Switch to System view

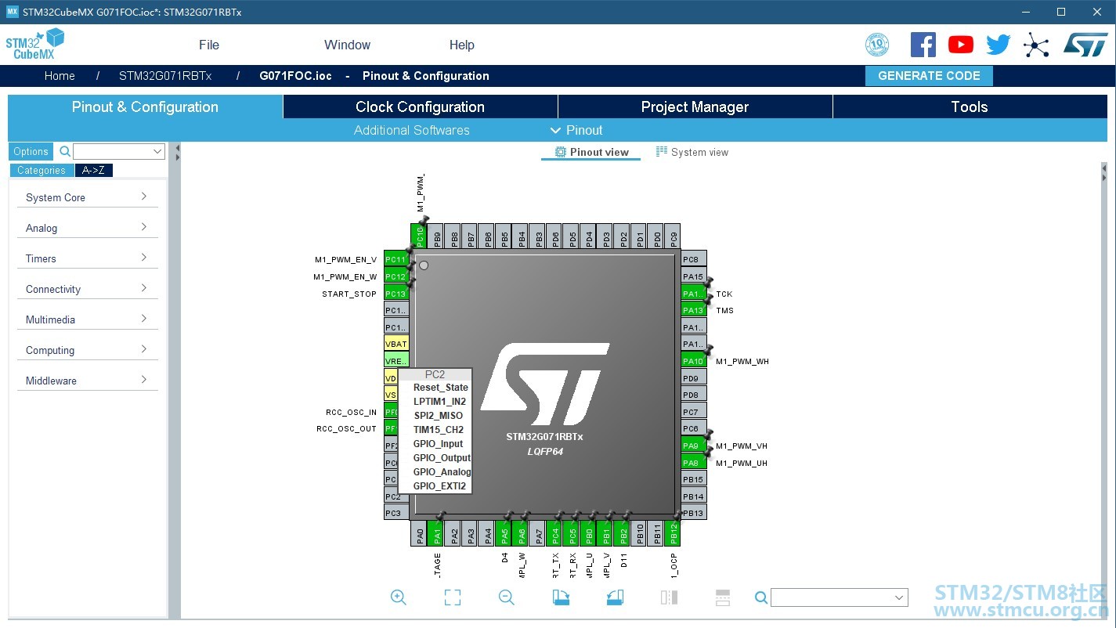click(x=692, y=152)
